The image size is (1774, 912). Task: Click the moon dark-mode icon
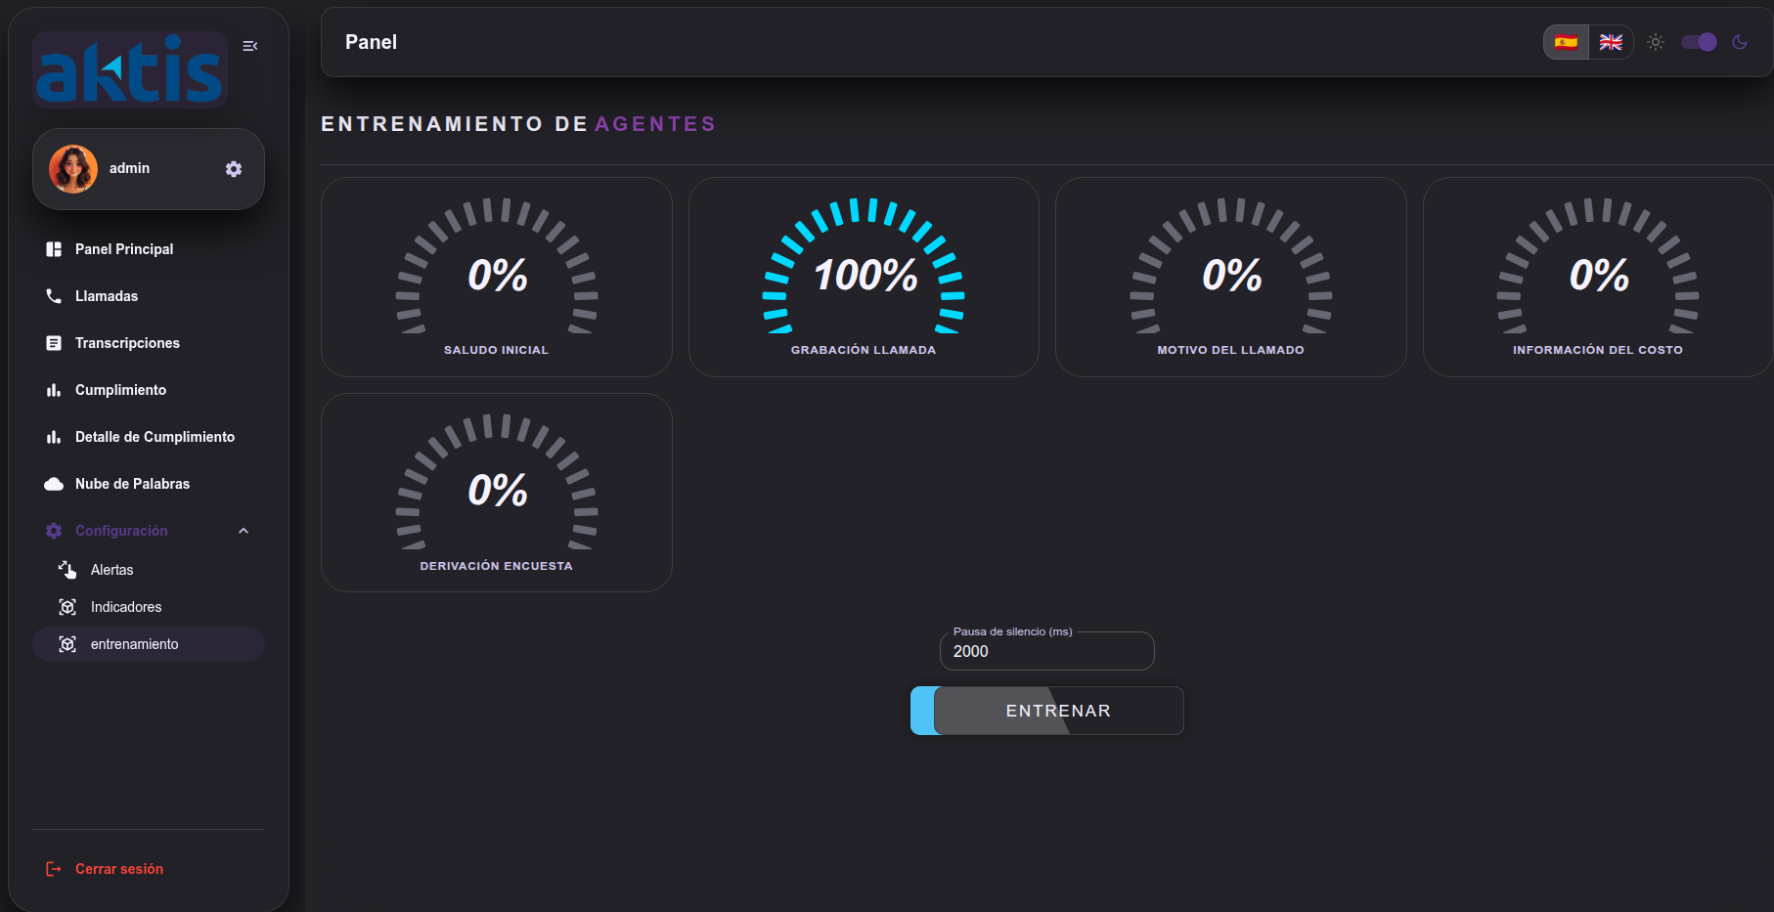[x=1740, y=42]
